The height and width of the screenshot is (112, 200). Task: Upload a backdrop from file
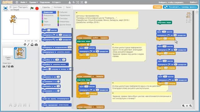point(9,66)
